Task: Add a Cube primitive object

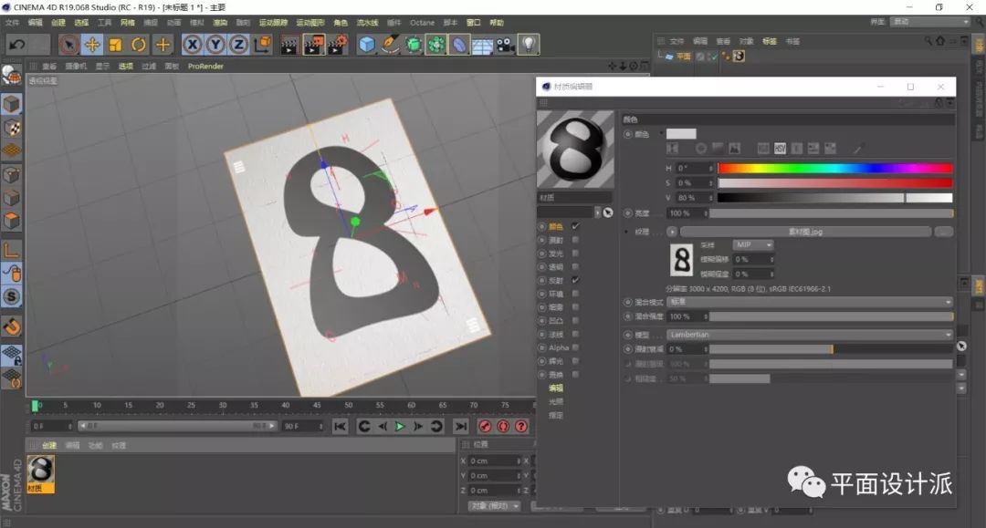Action: tap(367, 44)
